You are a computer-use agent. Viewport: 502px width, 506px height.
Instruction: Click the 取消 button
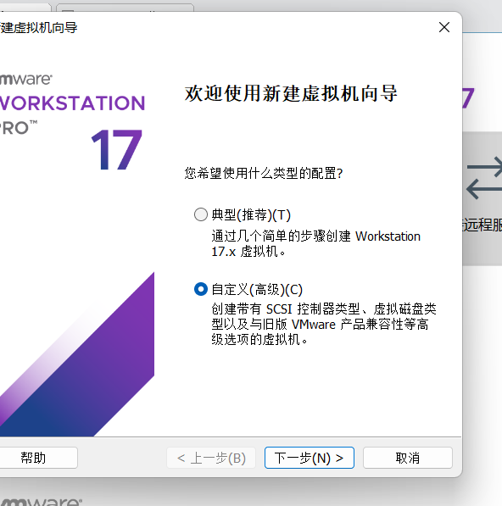408,458
